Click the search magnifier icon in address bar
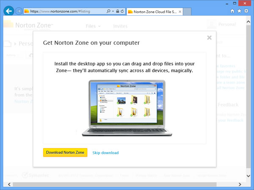This screenshot has height=190, width=254. (108, 11)
